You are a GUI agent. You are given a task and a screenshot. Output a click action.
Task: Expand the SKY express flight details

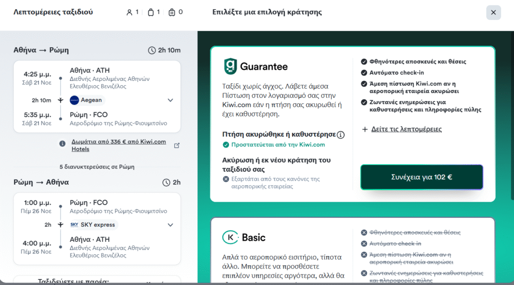(170, 225)
